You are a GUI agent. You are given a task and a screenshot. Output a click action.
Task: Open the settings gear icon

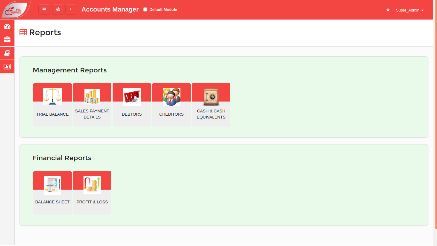(x=388, y=10)
